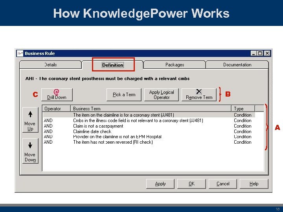Screen dimensions: 283x212
Task: Click the Drill Down button
Action: (57, 95)
